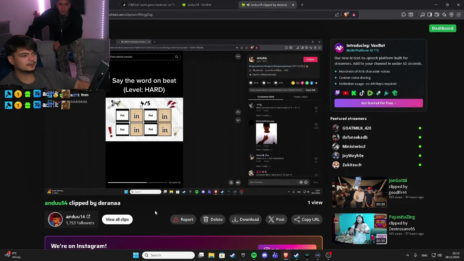Viewport: 464px width, 261px height.
Task: Click the YouTube icon in VoxBot card
Action: [x=345, y=93]
